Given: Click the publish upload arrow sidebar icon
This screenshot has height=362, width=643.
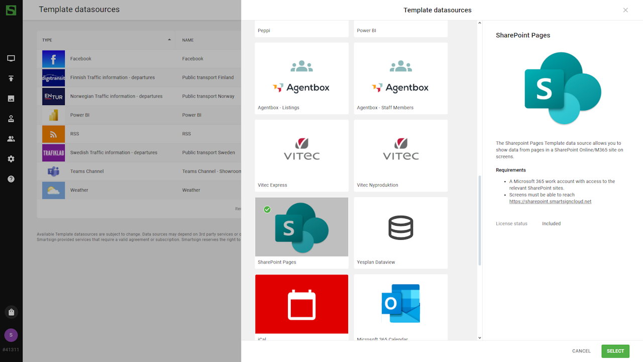Looking at the screenshot, I should pos(11,78).
